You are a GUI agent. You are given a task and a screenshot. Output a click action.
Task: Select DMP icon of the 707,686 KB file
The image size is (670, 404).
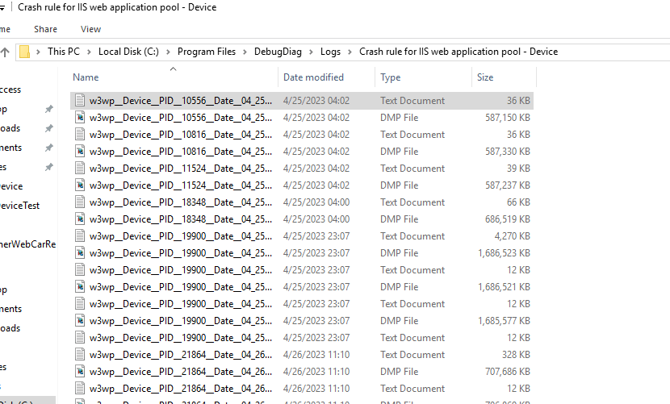79,372
